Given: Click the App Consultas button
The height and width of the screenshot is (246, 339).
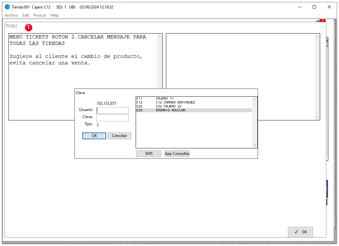Looking at the screenshot, I should pos(177,154).
